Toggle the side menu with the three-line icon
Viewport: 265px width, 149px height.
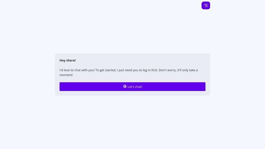pos(206,6)
